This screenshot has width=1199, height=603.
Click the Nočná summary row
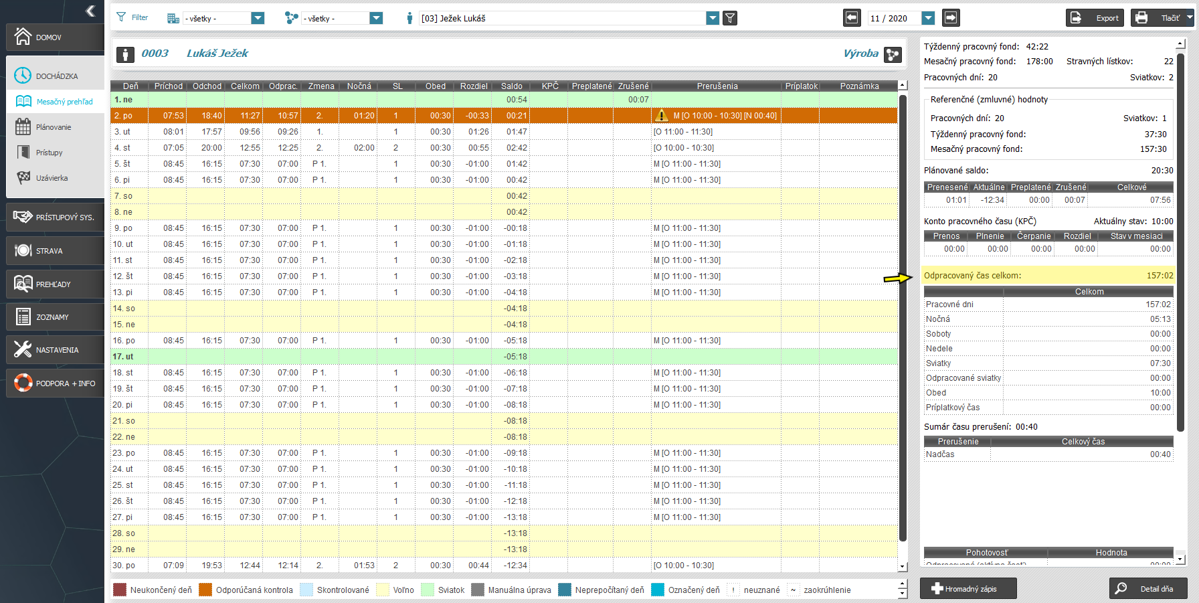point(1048,319)
